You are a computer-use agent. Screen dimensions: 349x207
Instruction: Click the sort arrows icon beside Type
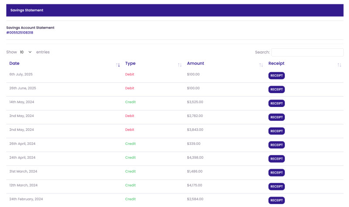180,65
